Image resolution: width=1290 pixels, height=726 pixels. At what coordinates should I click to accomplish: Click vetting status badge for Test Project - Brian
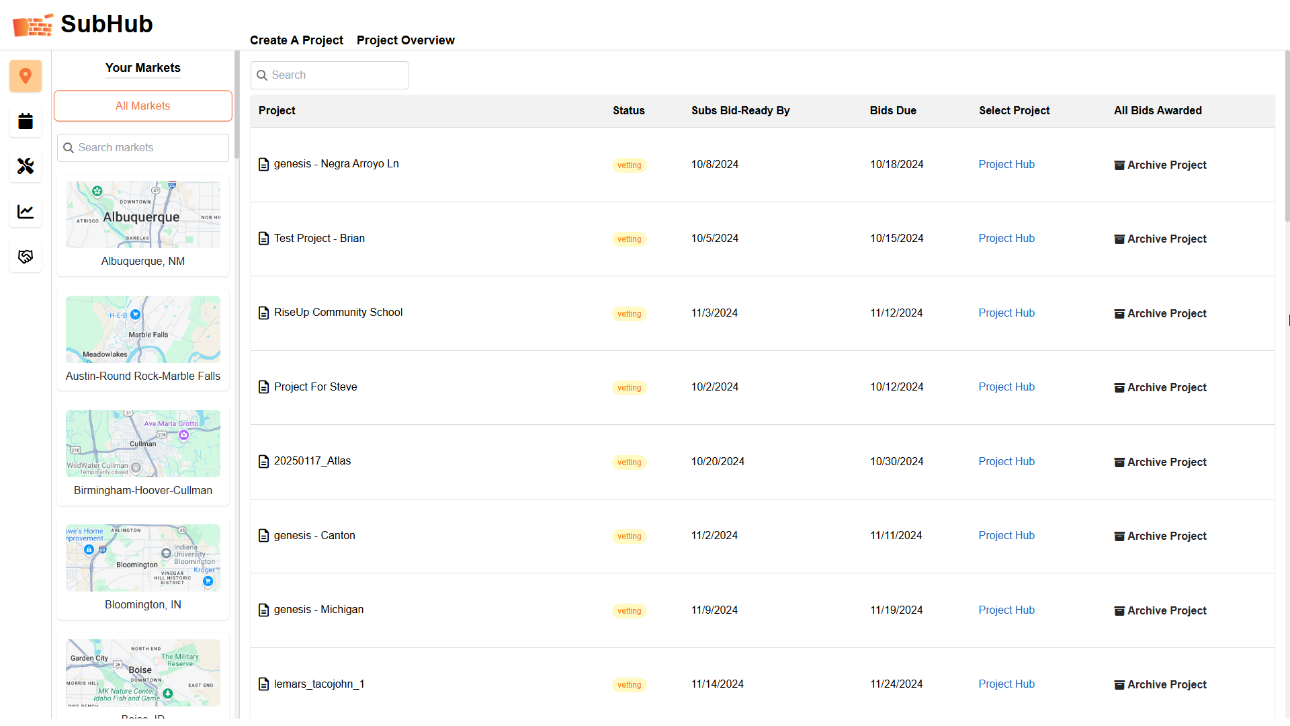point(630,239)
